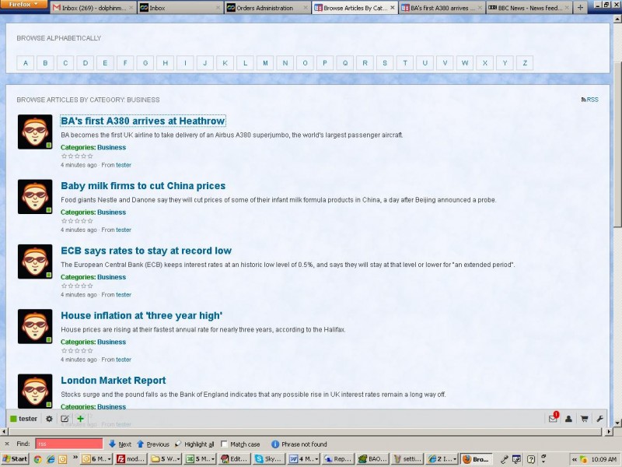Viewport: 622px width, 467px height.
Task: Switch to the FileZilla taskbar button
Action: click(131, 459)
